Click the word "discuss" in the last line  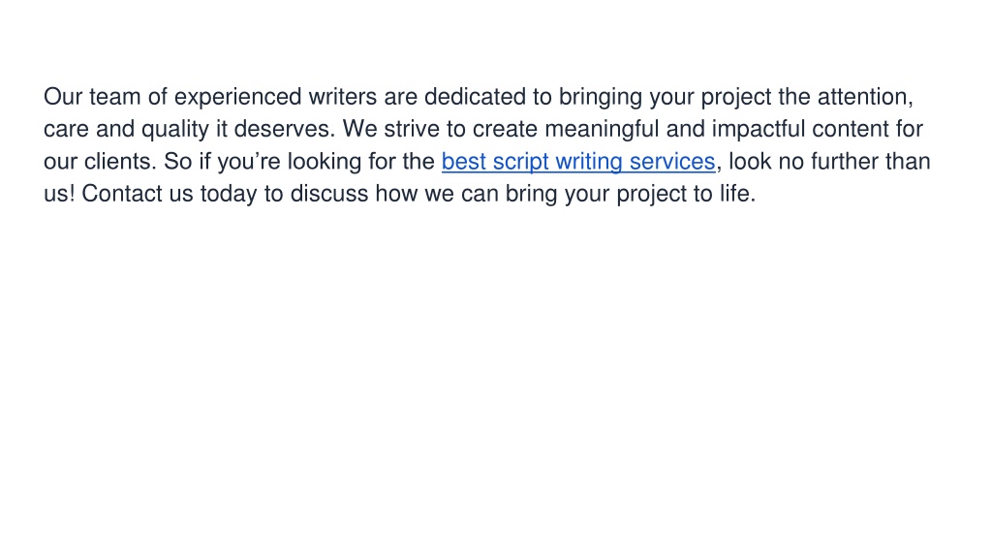pyautogui.click(x=329, y=194)
